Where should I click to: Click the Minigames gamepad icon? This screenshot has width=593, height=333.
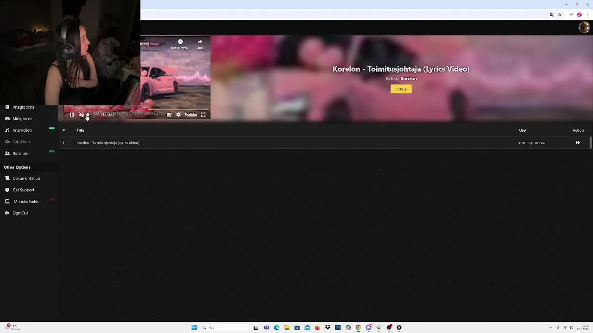(x=7, y=119)
